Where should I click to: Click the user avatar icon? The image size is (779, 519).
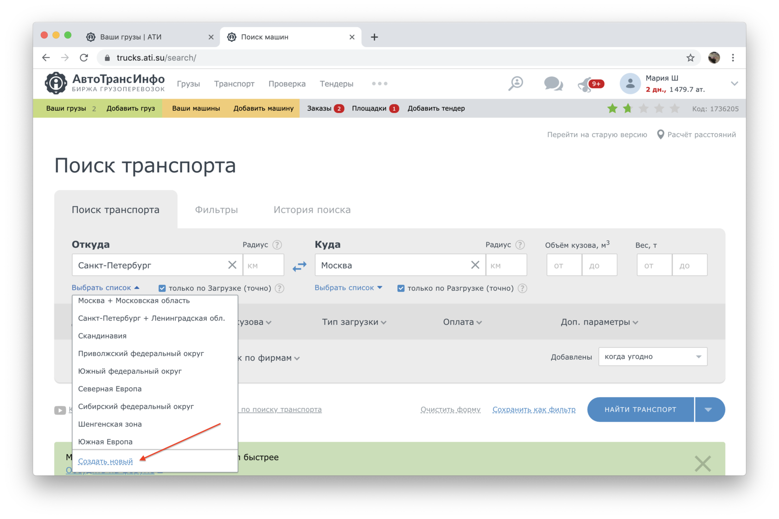click(630, 84)
